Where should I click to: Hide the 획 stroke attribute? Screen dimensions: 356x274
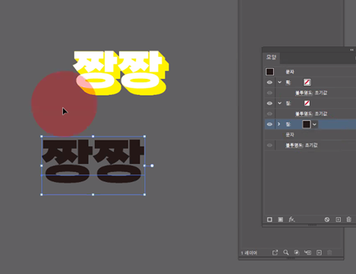point(269,82)
